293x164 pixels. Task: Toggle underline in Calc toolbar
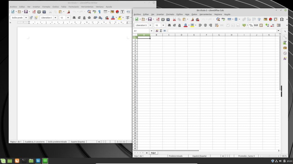[179, 25]
